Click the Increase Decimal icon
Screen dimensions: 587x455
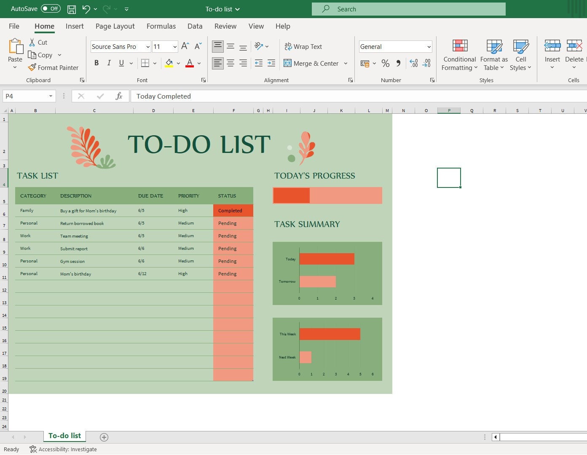pos(413,63)
